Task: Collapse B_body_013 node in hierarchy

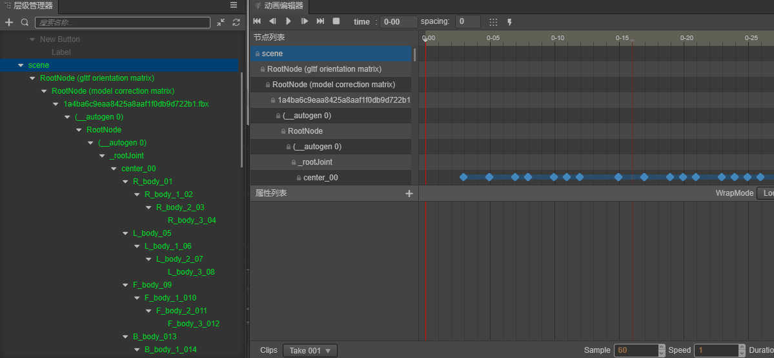Action: pos(125,337)
